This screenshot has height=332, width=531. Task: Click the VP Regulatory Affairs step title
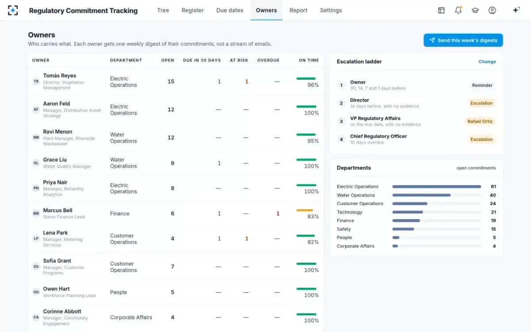pyautogui.click(x=375, y=119)
